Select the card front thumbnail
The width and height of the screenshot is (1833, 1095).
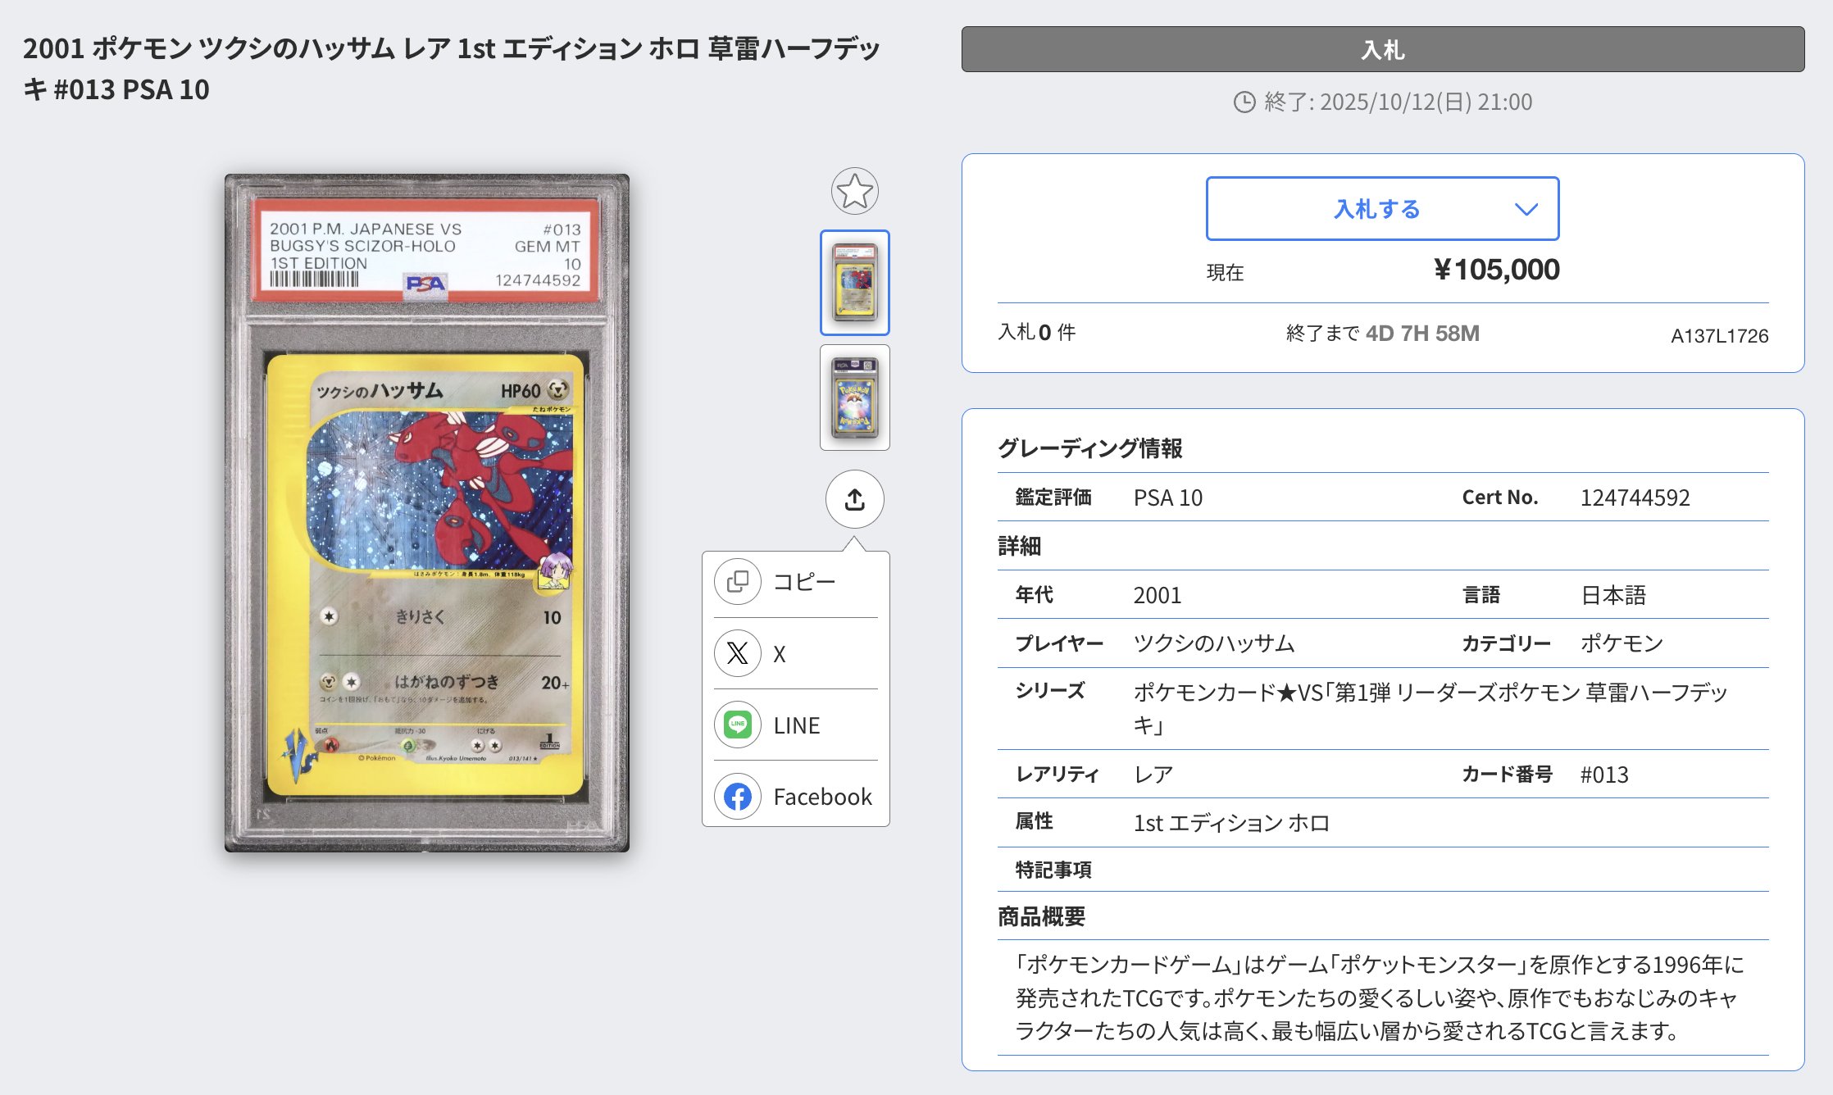pos(854,283)
